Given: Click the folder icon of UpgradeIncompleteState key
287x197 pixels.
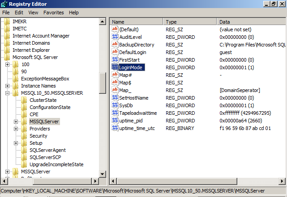Looking at the screenshot, I should pyautogui.click(x=24, y=164).
